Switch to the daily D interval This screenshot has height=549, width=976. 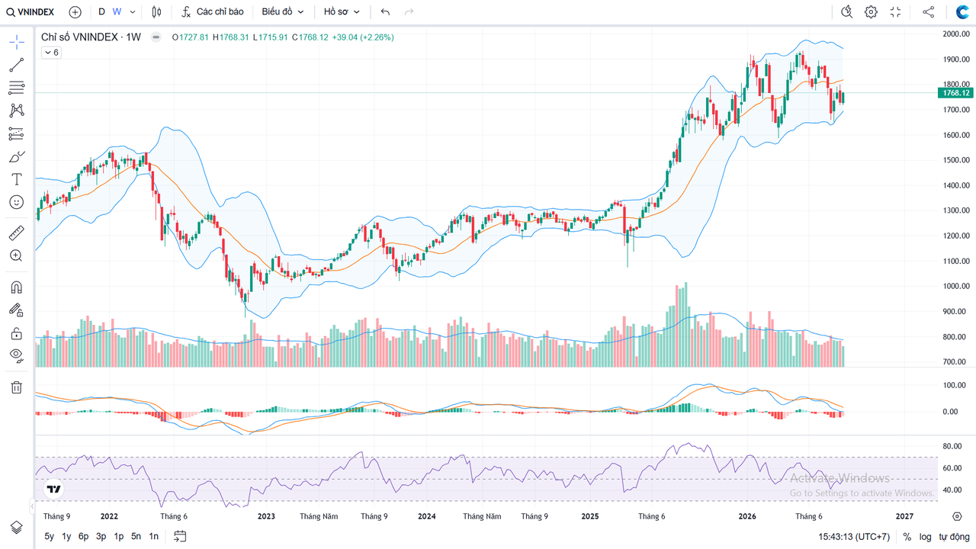pyautogui.click(x=101, y=12)
